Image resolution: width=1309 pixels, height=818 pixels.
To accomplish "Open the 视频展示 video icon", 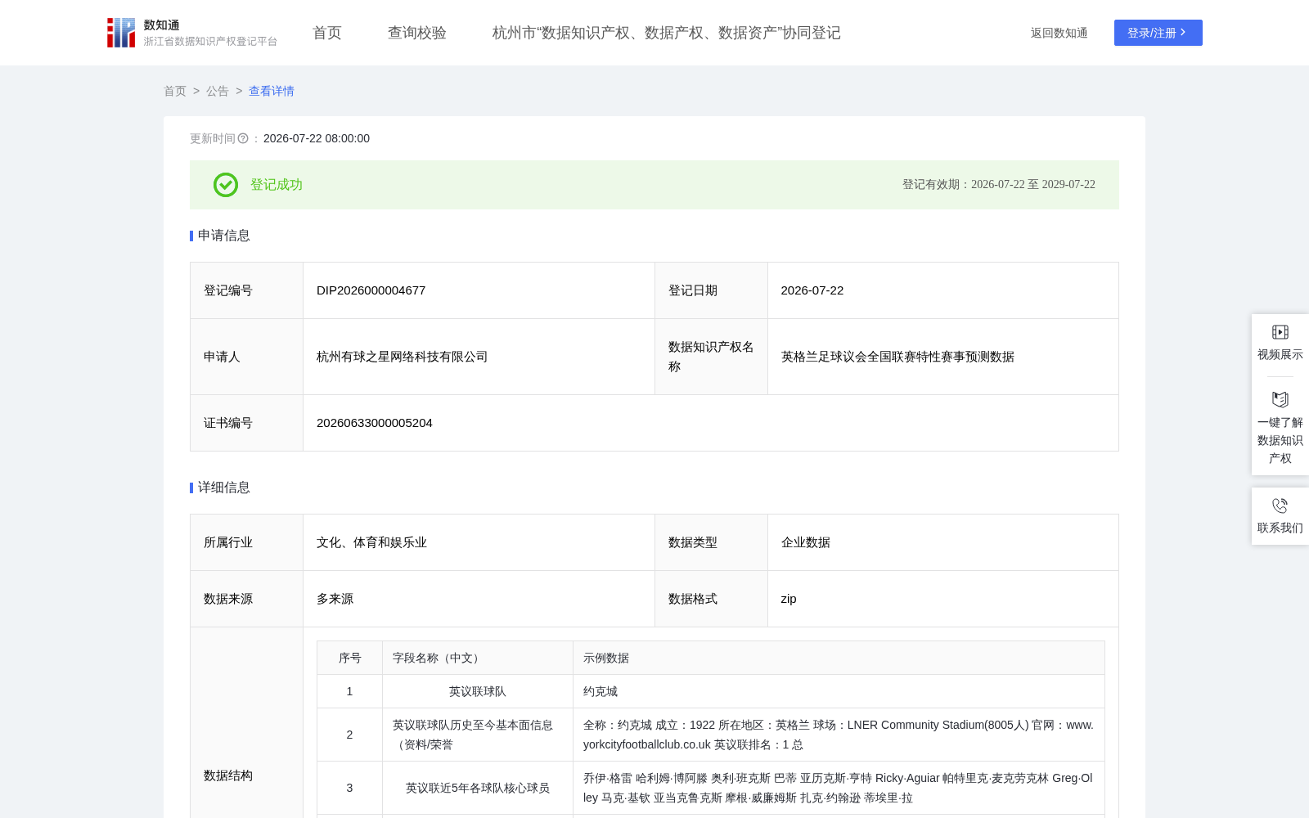I will (x=1280, y=332).
